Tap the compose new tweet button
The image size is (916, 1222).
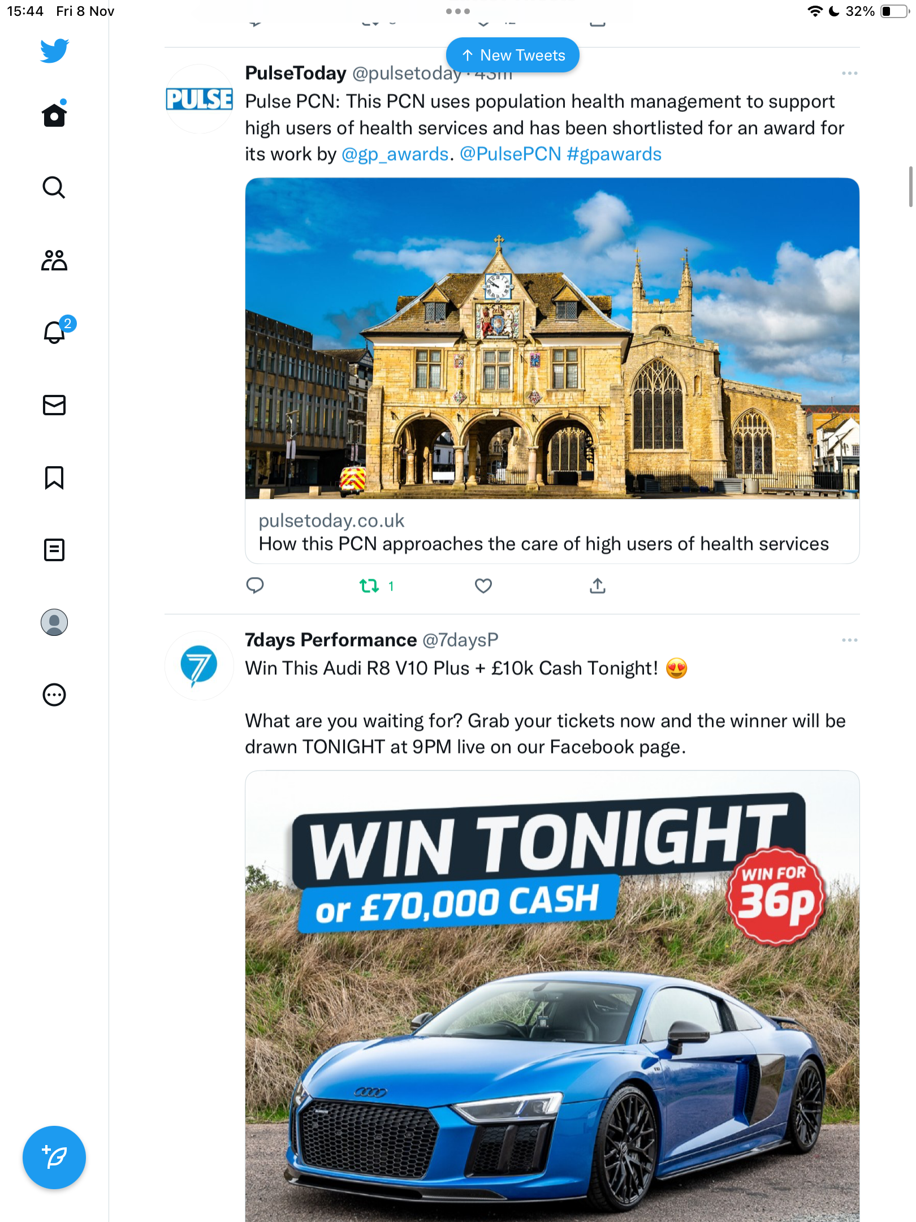[x=54, y=1158]
